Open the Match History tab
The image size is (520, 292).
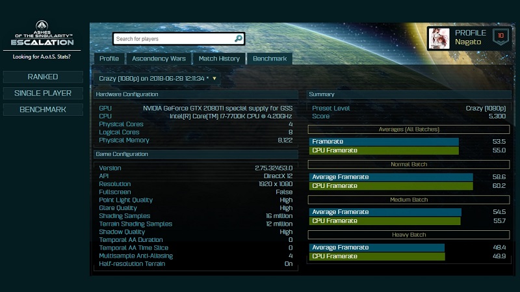point(219,59)
